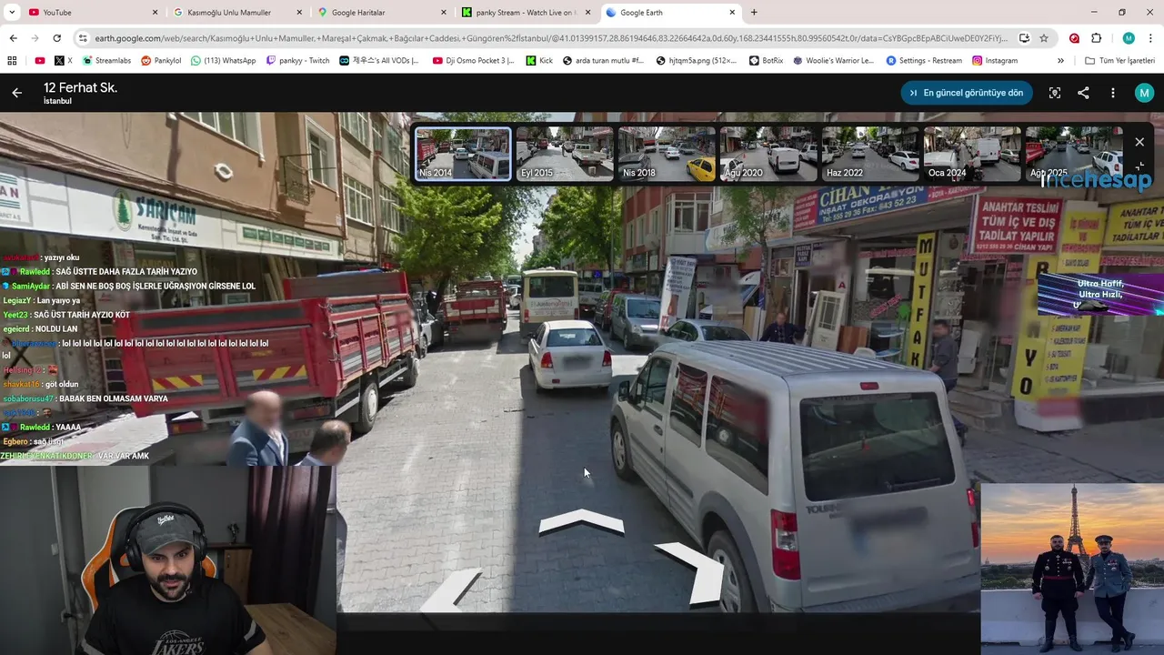Click En güncel görüntüye dön button

click(967, 93)
